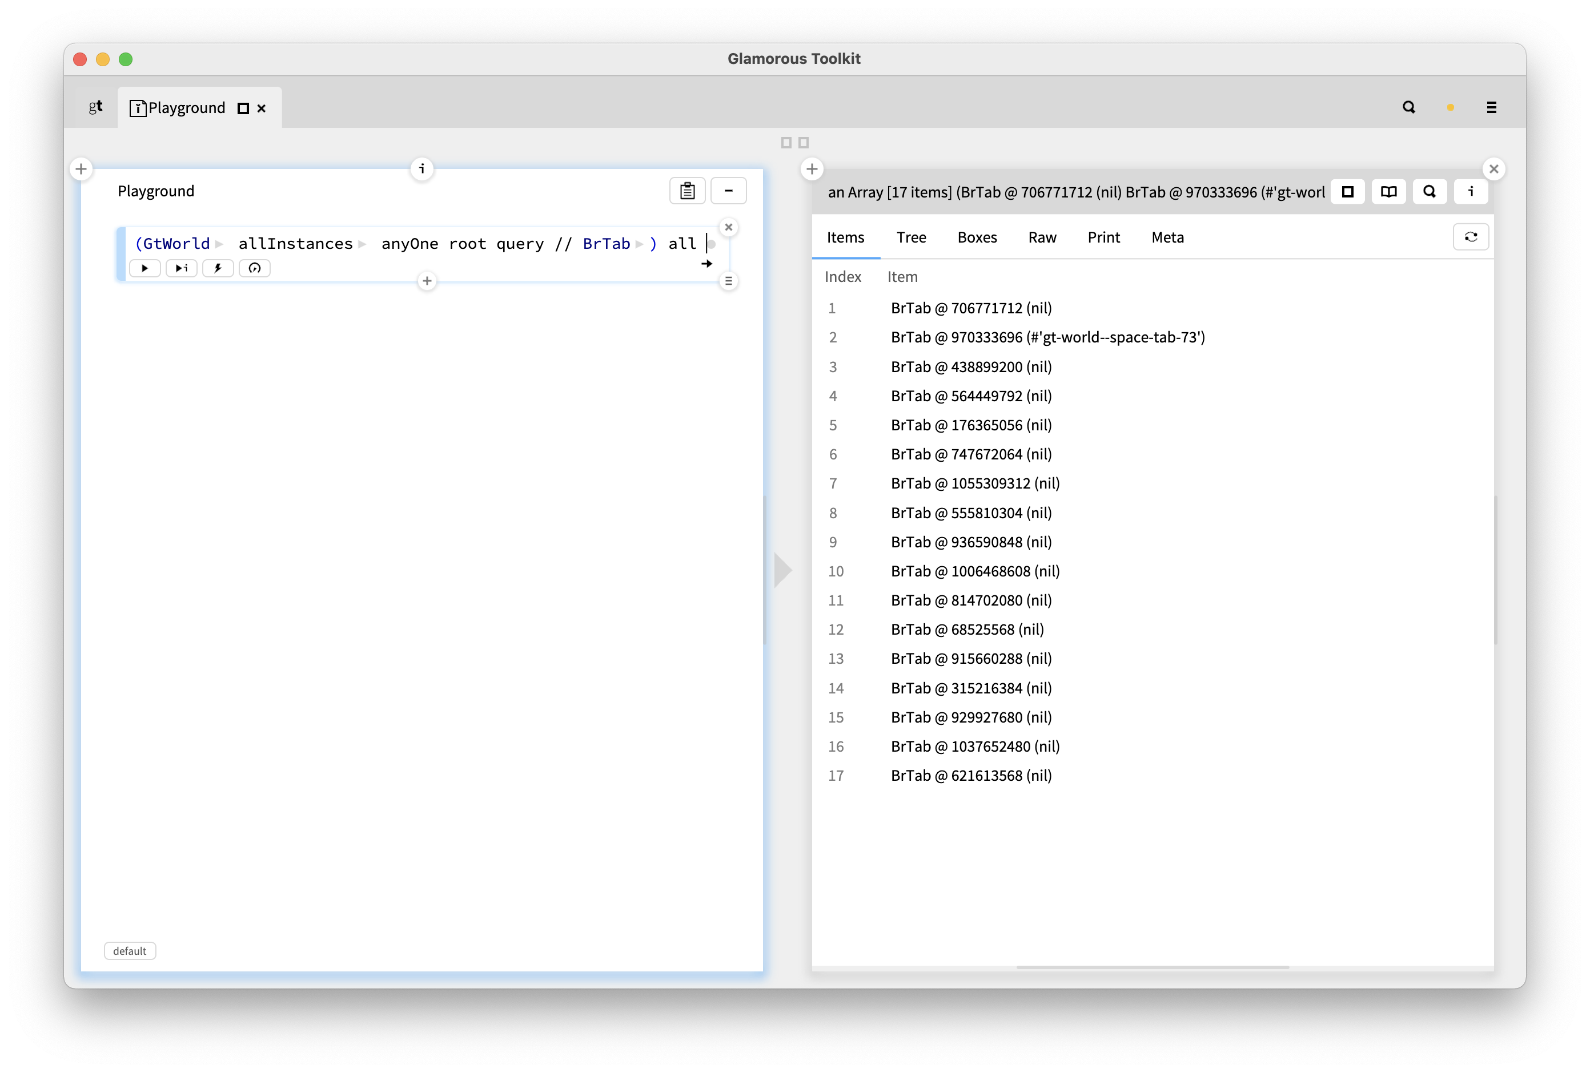Switch to the Tree tab

click(x=910, y=237)
